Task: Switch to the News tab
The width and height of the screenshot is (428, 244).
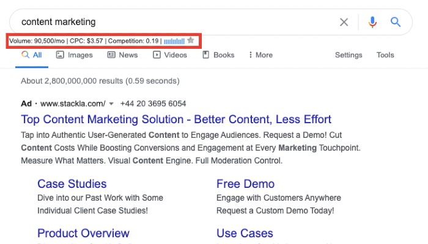Action: tap(122, 55)
